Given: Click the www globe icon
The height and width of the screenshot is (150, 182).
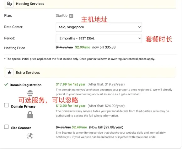Looking at the screenshot, I should point(30,93).
